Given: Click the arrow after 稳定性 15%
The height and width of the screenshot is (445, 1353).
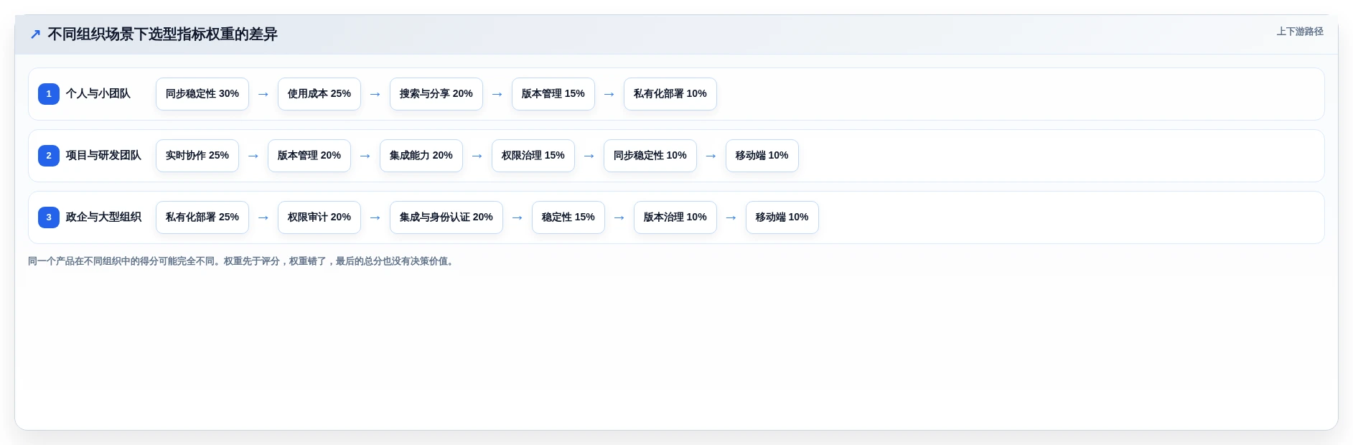Looking at the screenshot, I should [x=619, y=217].
